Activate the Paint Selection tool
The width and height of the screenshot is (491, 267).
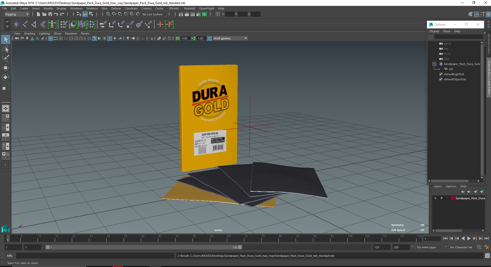coord(6,58)
